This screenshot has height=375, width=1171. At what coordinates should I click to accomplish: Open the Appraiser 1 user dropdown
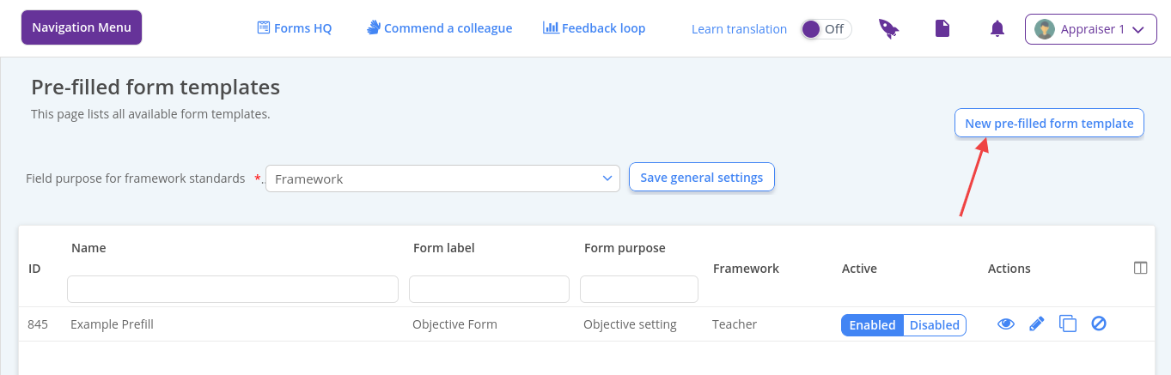point(1090,29)
